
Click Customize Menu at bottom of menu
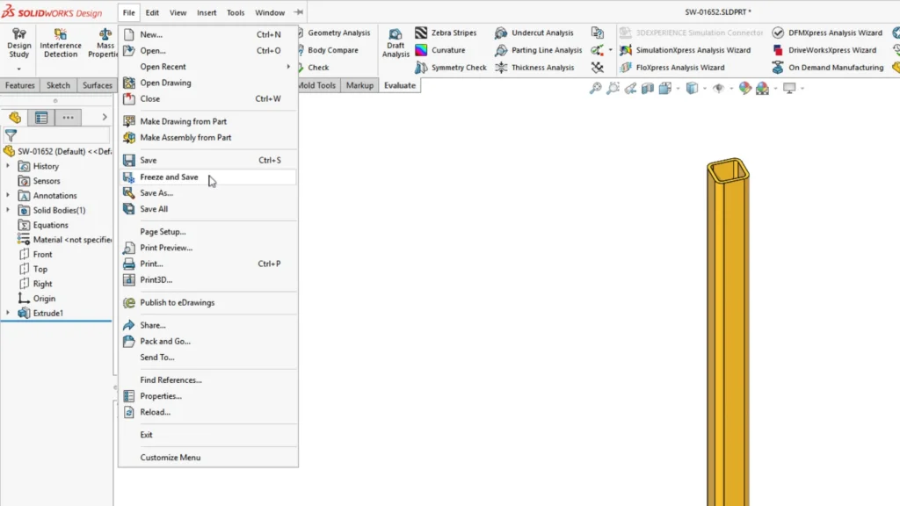170,458
